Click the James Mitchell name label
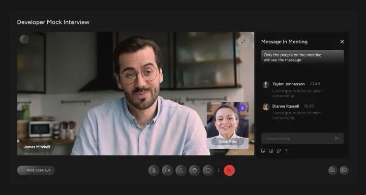The image size is (366, 195). [x=37, y=147]
